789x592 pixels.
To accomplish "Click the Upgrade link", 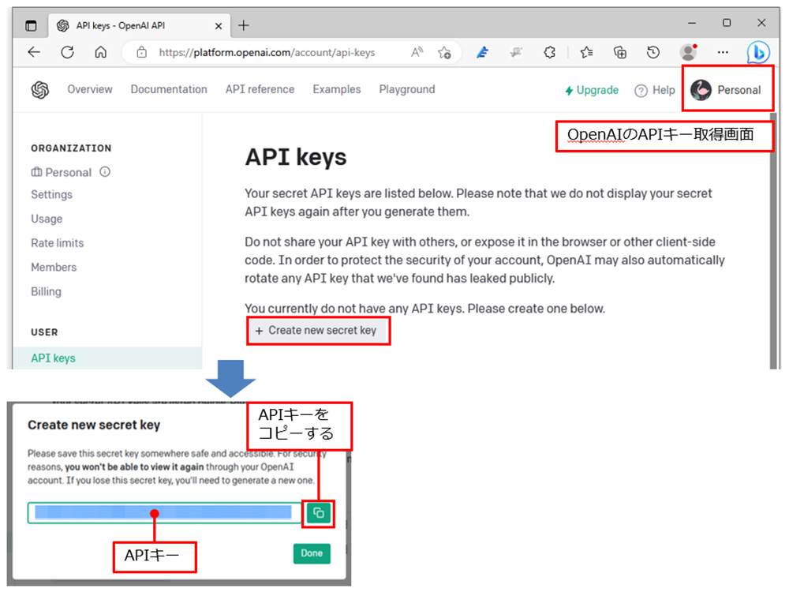I will coord(591,90).
